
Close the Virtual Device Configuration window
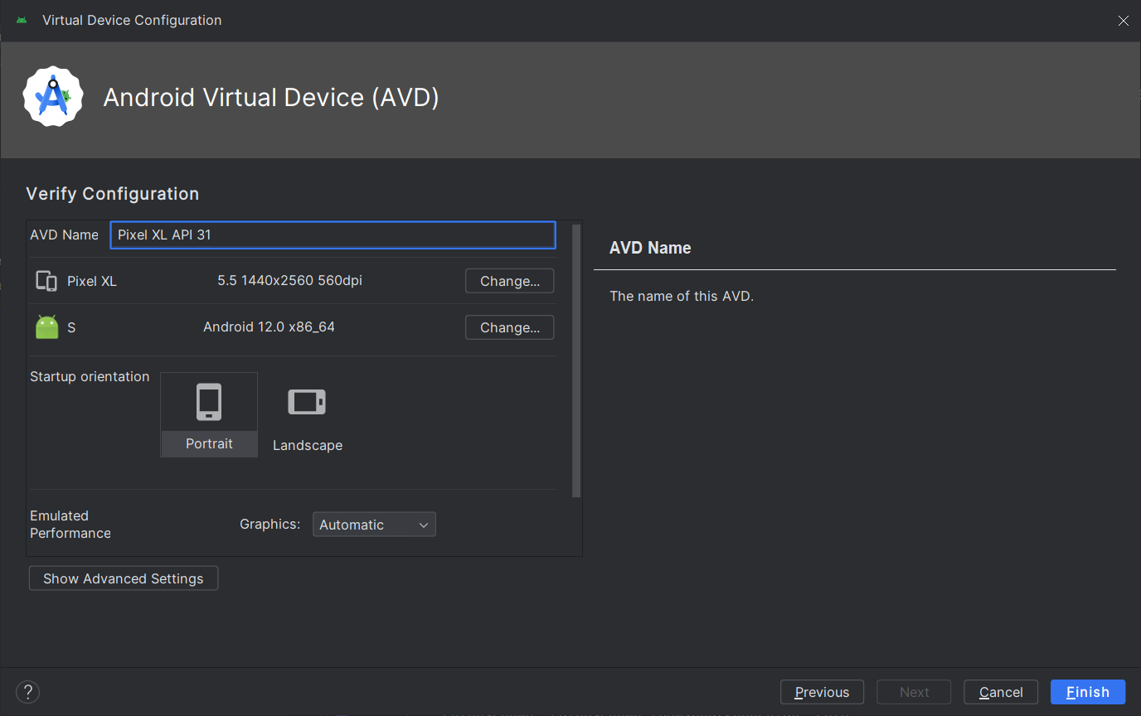pyautogui.click(x=1123, y=21)
